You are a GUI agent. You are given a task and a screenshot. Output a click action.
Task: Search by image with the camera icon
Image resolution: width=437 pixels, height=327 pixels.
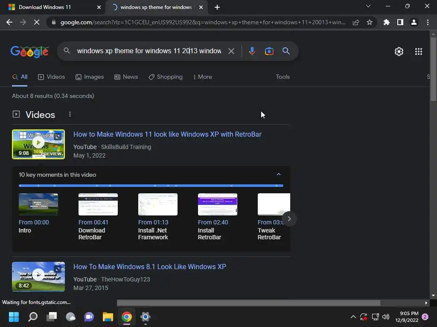(x=269, y=51)
